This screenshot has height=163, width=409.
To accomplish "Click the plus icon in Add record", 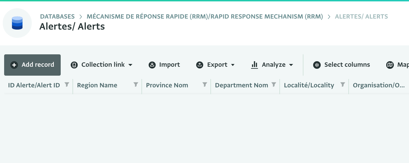I will coord(14,65).
